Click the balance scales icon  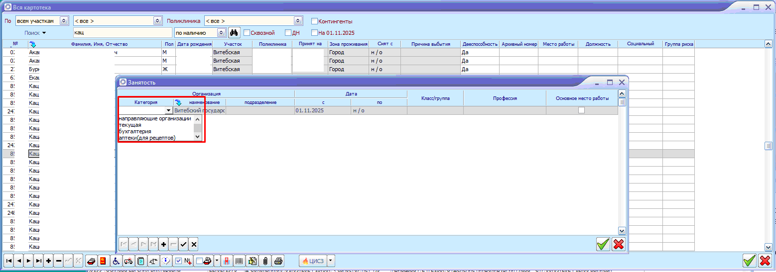click(x=153, y=261)
